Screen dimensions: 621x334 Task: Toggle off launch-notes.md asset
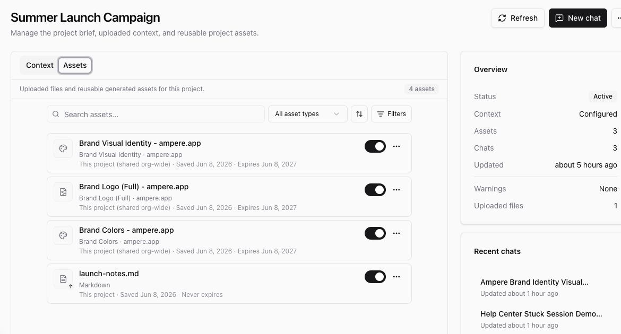(x=375, y=277)
